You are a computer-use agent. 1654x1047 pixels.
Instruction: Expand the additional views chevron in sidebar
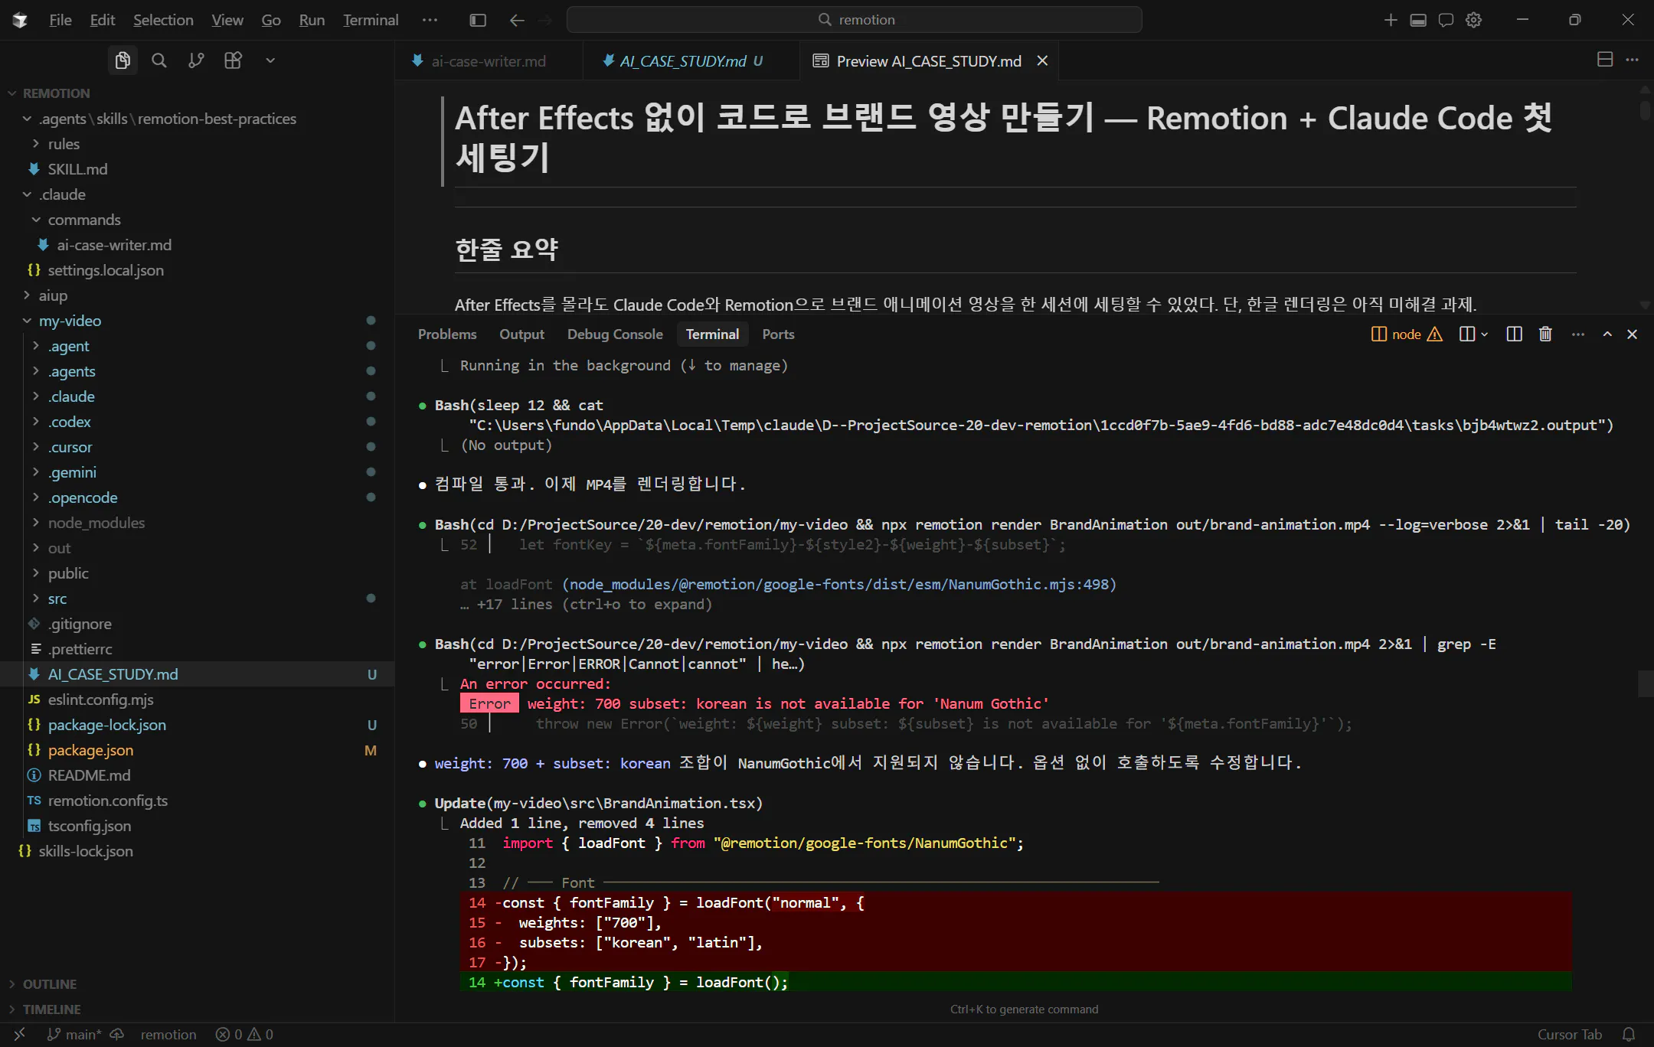coord(270,60)
